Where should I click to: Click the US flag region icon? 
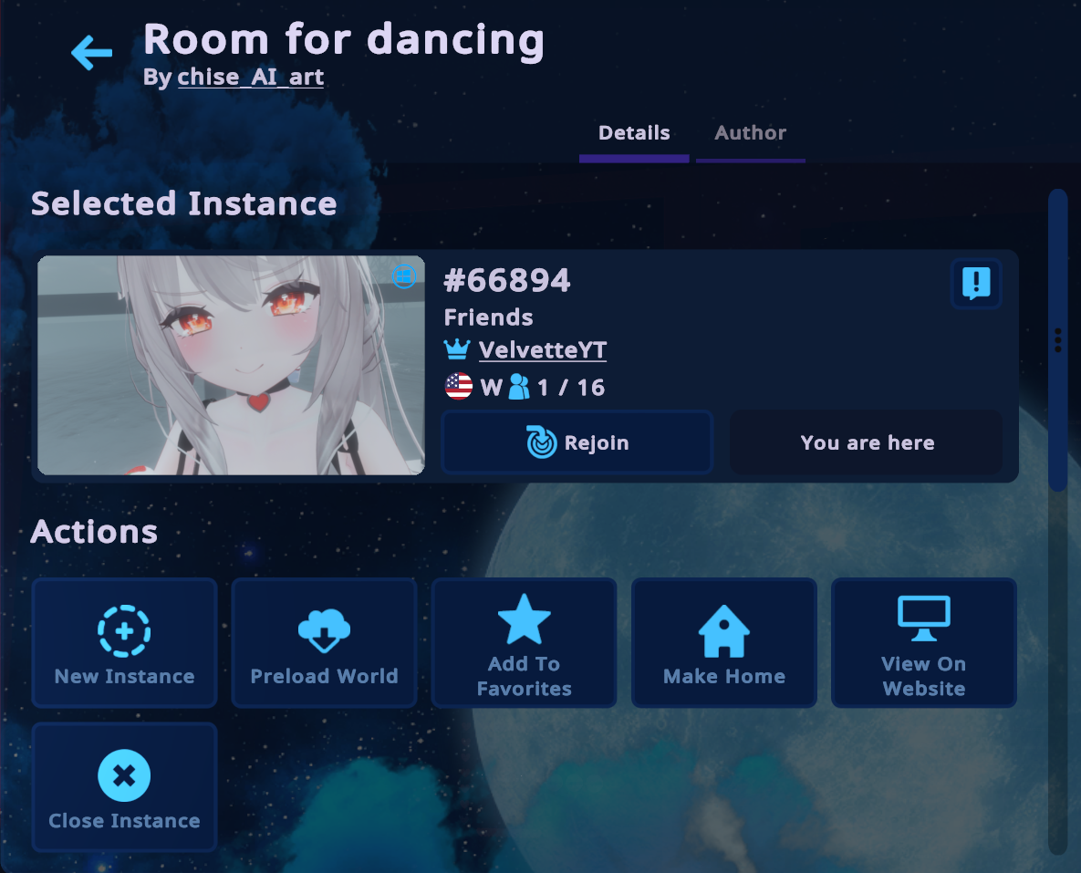(459, 386)
